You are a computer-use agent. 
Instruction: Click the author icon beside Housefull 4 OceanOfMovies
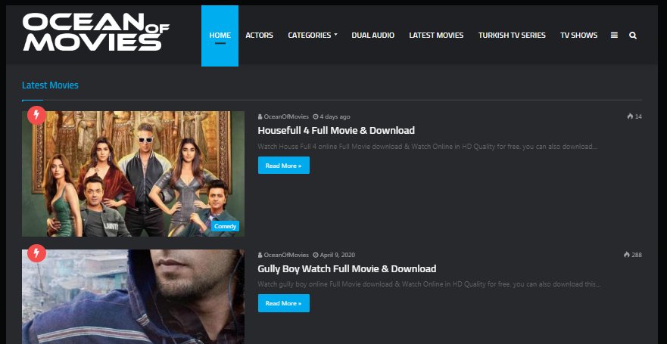pyautogui.click(x=260, y=116)
